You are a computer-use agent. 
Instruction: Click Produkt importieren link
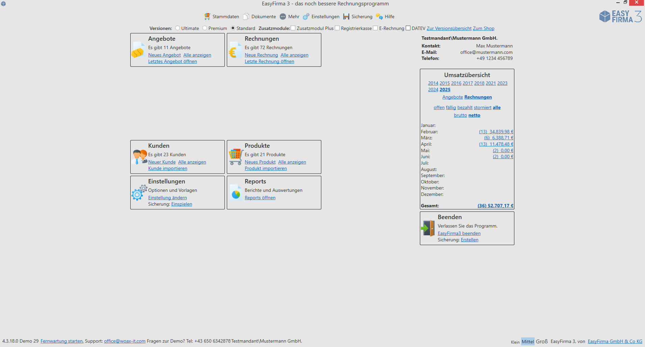pos(266,169)
